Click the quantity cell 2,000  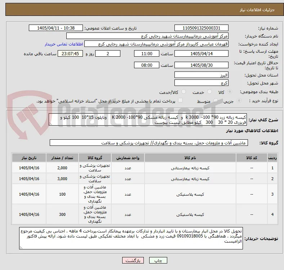coord(62,168)
